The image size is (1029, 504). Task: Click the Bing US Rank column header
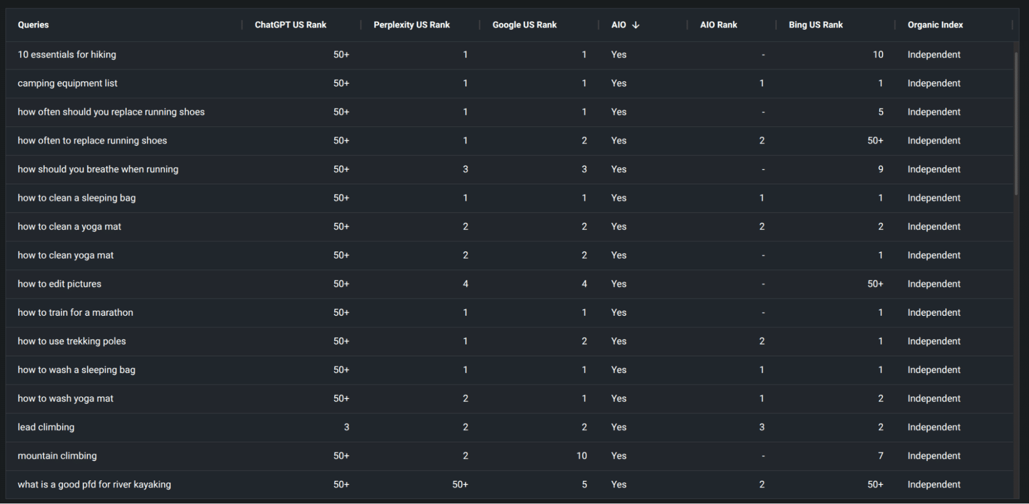click(x=815, y=25)
